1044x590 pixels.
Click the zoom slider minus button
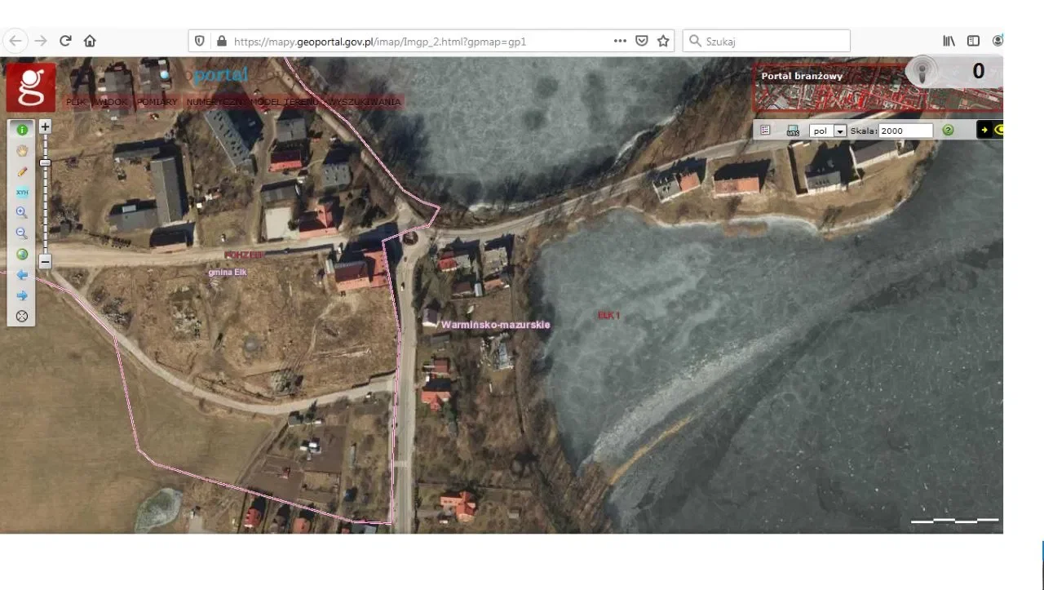click(x=46, y=262)
